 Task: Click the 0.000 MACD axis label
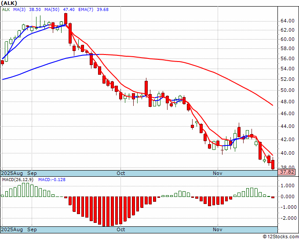pyautogui.click(x=288, y=196)
